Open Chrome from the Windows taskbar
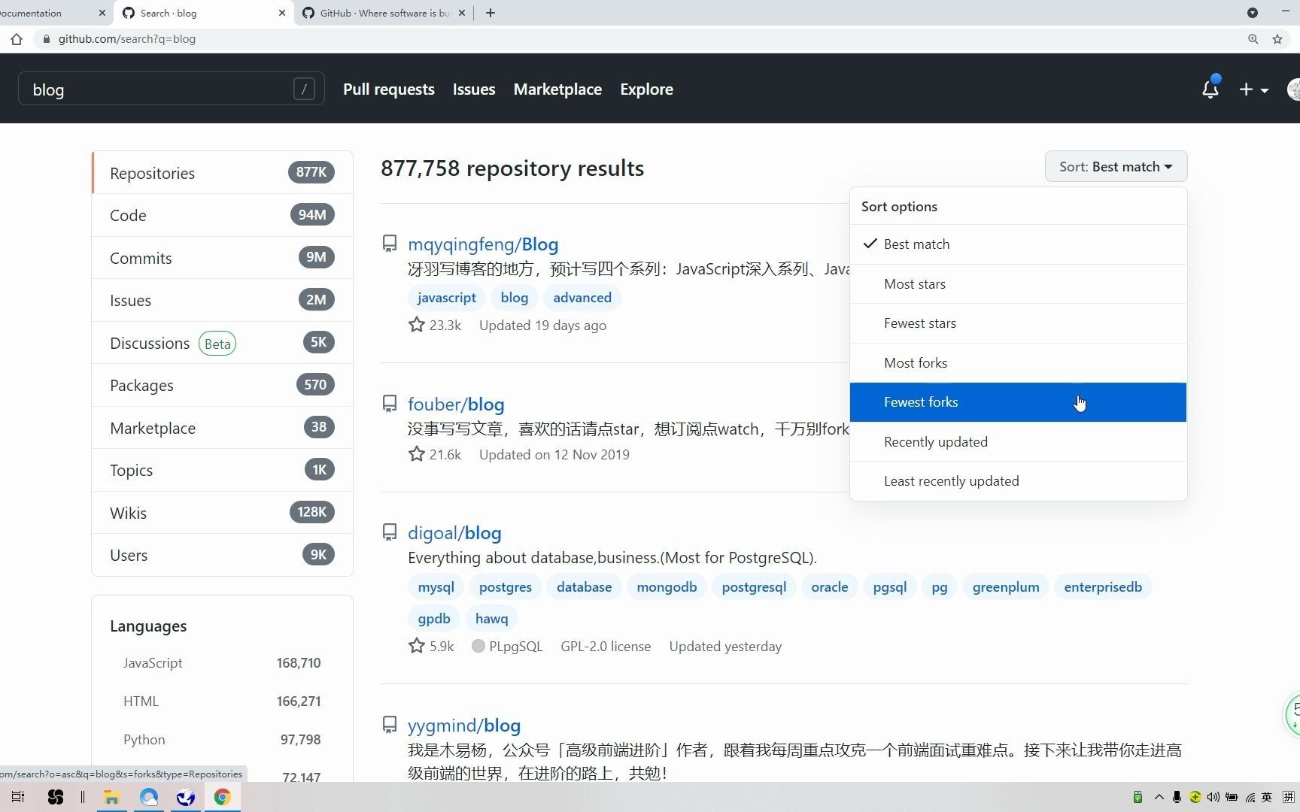1300x812 pixels. (222, 797)
